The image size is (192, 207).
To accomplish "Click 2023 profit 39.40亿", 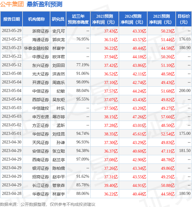I will click(x=111, y=186).
